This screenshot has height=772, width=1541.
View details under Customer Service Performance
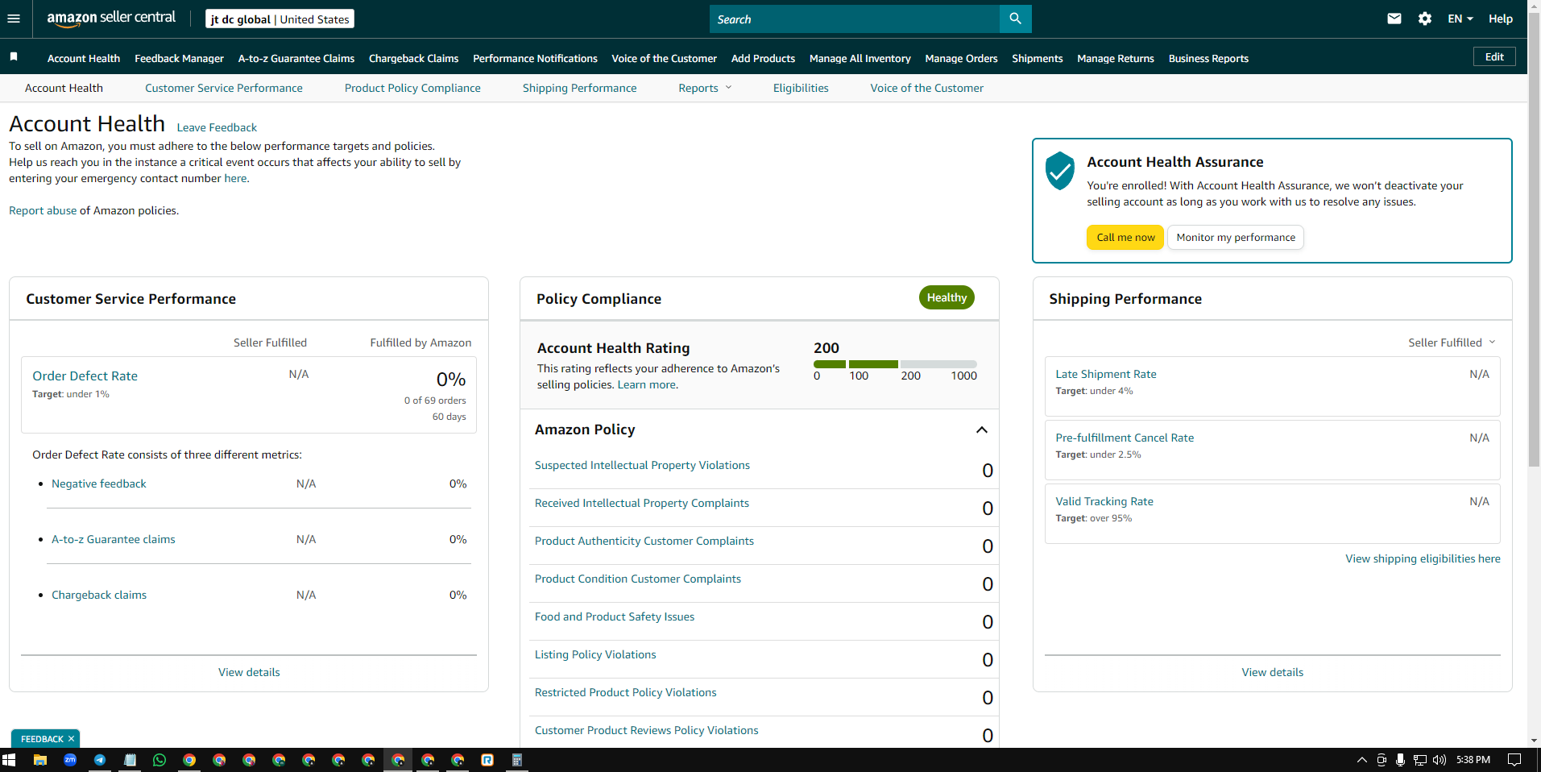[x=249, y=672]
